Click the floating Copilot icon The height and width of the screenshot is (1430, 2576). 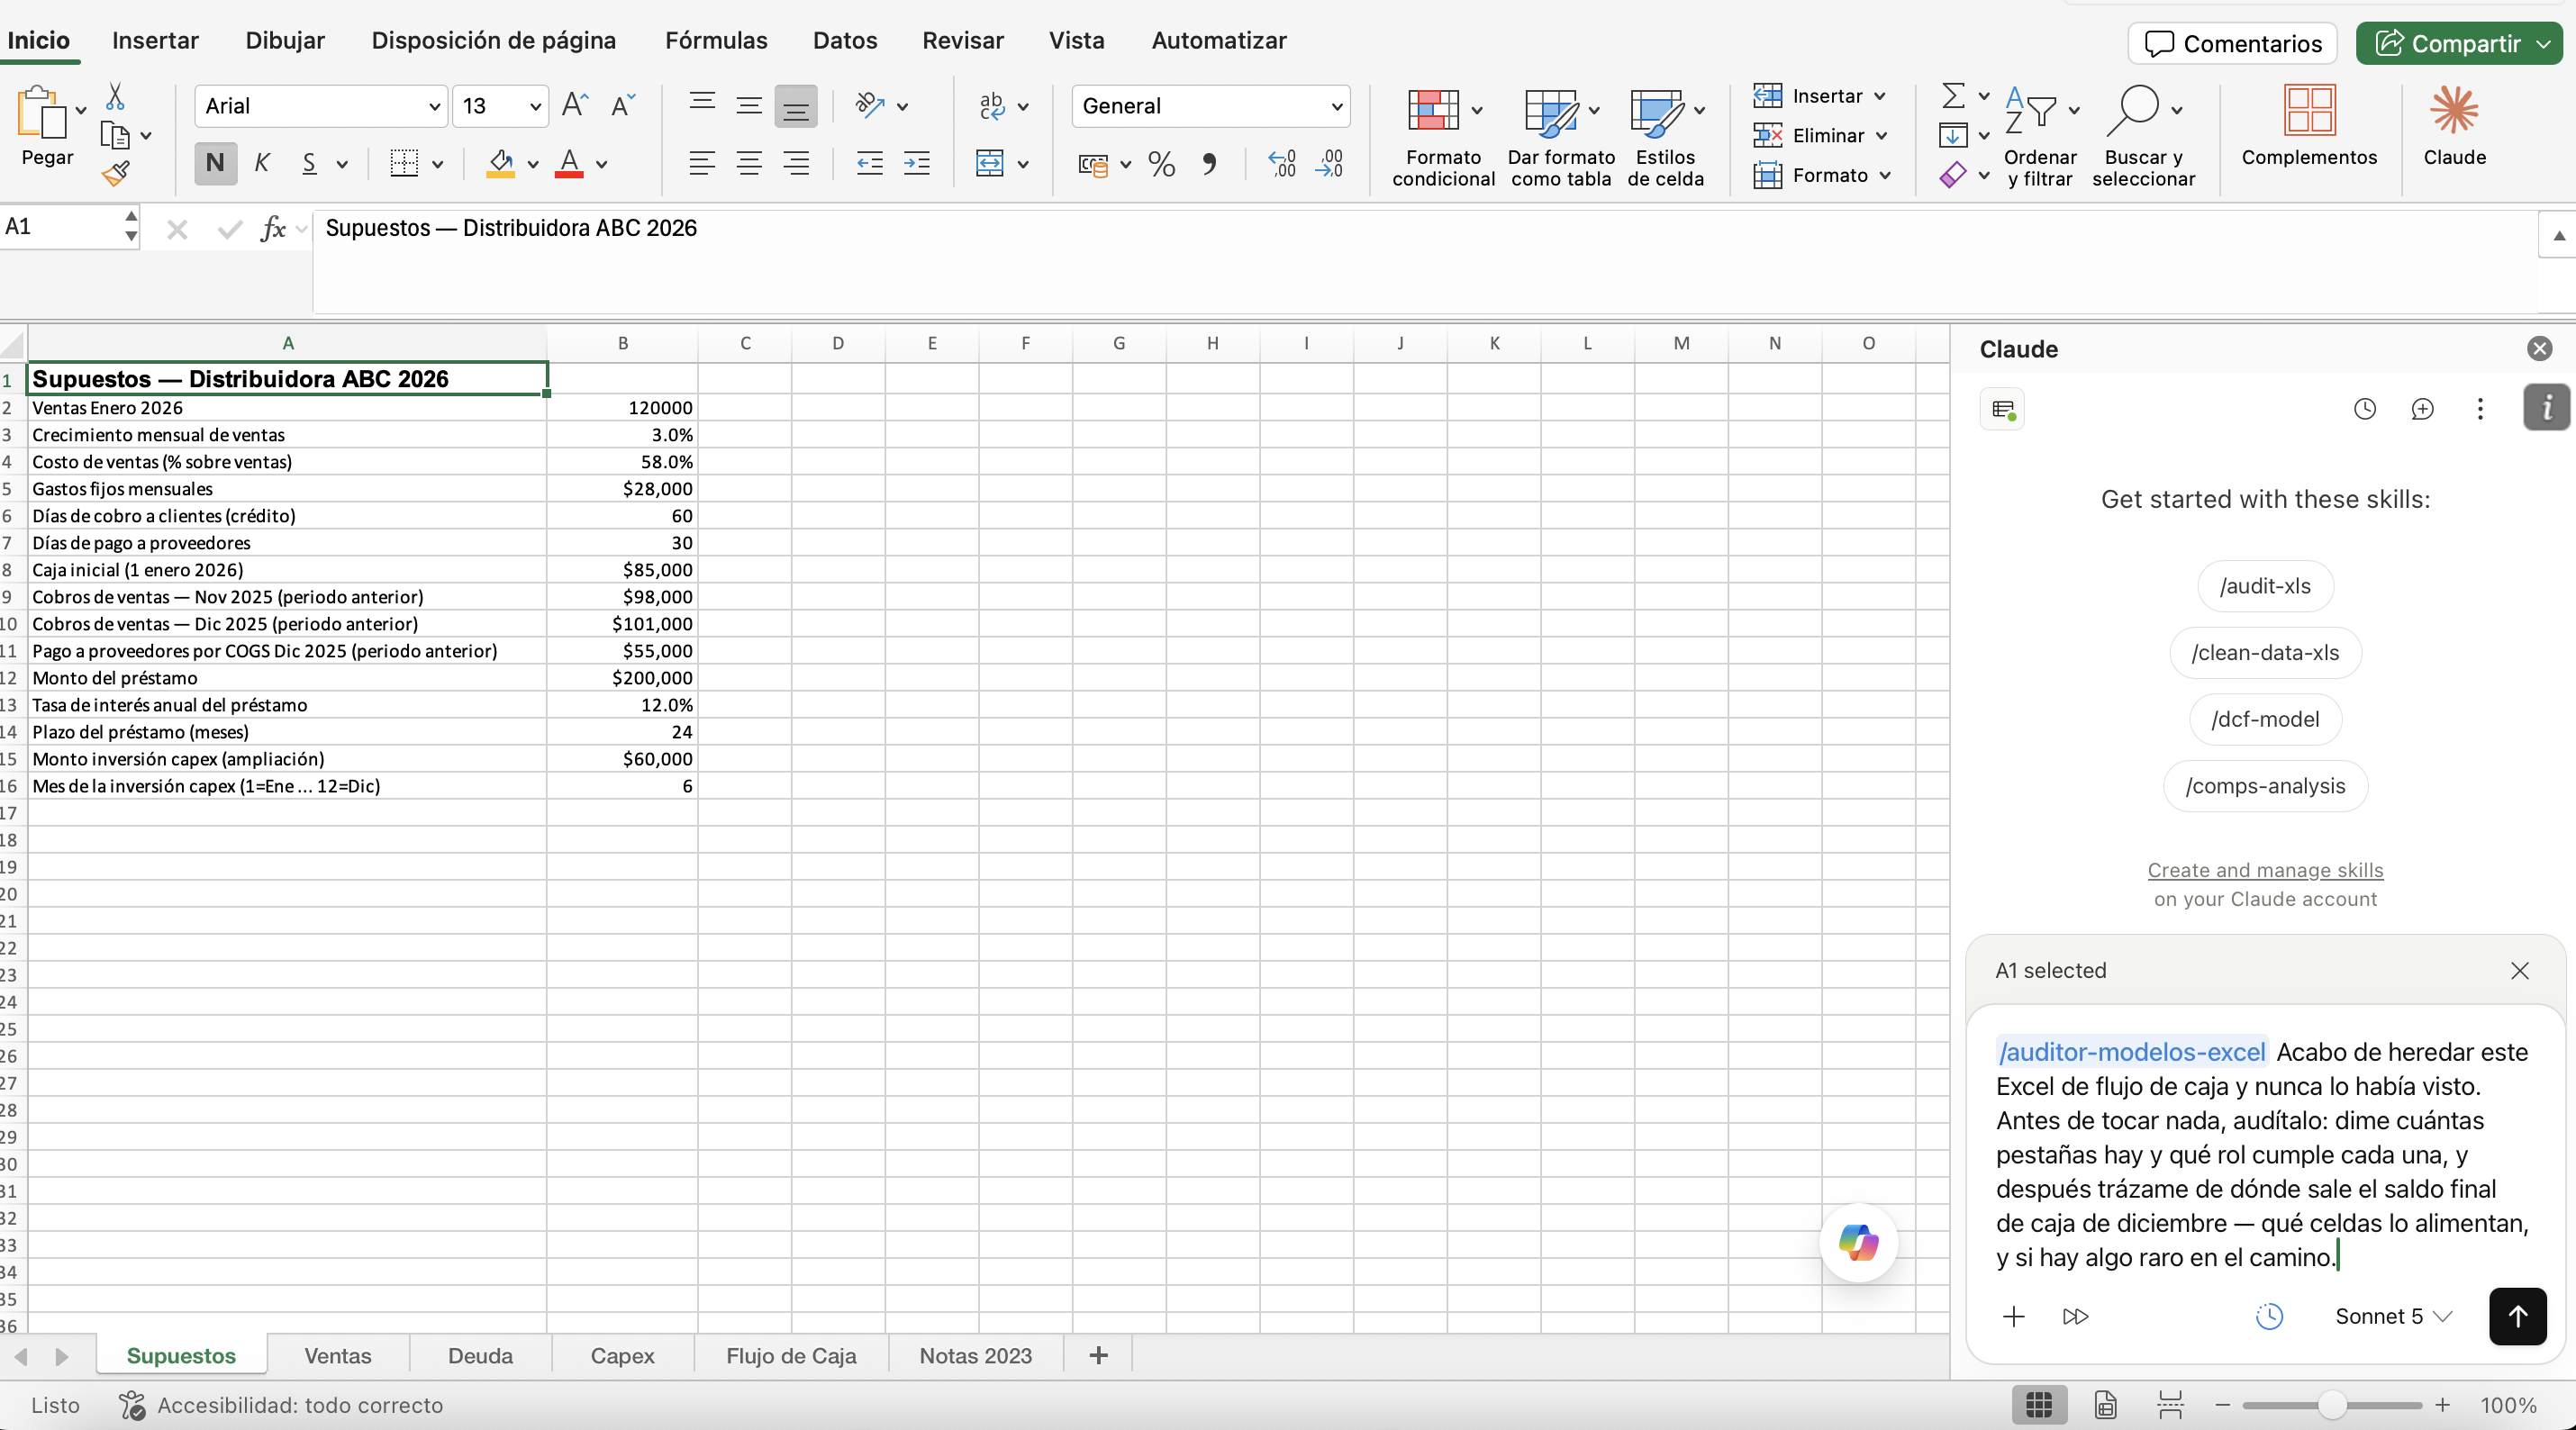pos(1858,1243)
